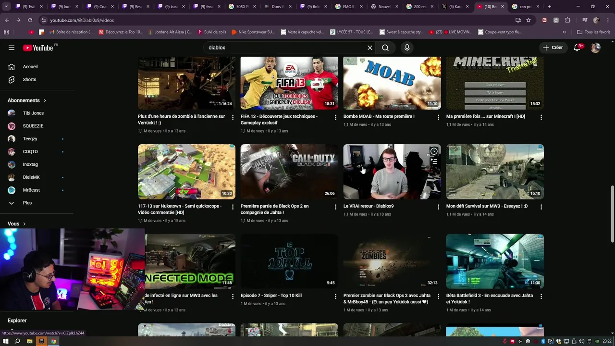The width and height of the screenshot is (615, 346).
Task: Open video title Mon défi Survival sur MW3
Action: (x=487, y=206)
